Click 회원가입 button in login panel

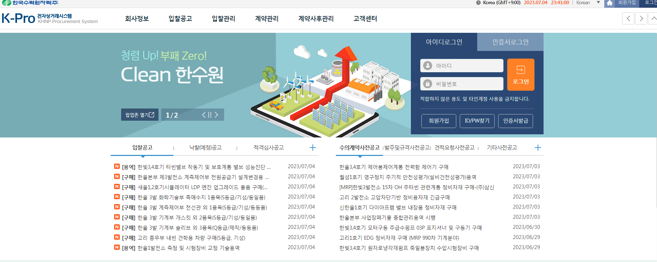438,121
